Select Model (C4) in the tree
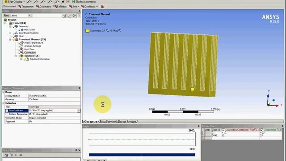286x161 pixels. pyautogui.click(x=20, y=23)
